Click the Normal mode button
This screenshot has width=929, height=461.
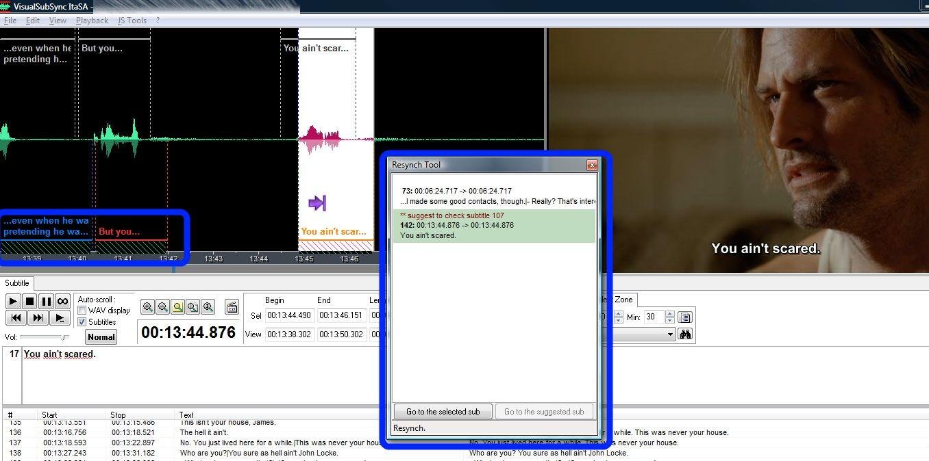pyautogui.click(x=101, y=337)
